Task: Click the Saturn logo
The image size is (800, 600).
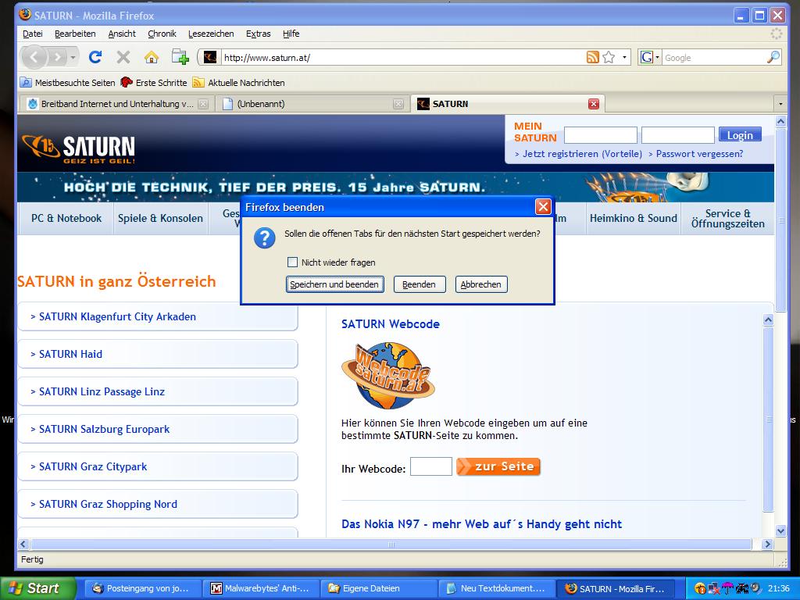Action: [x=78, y=148]
